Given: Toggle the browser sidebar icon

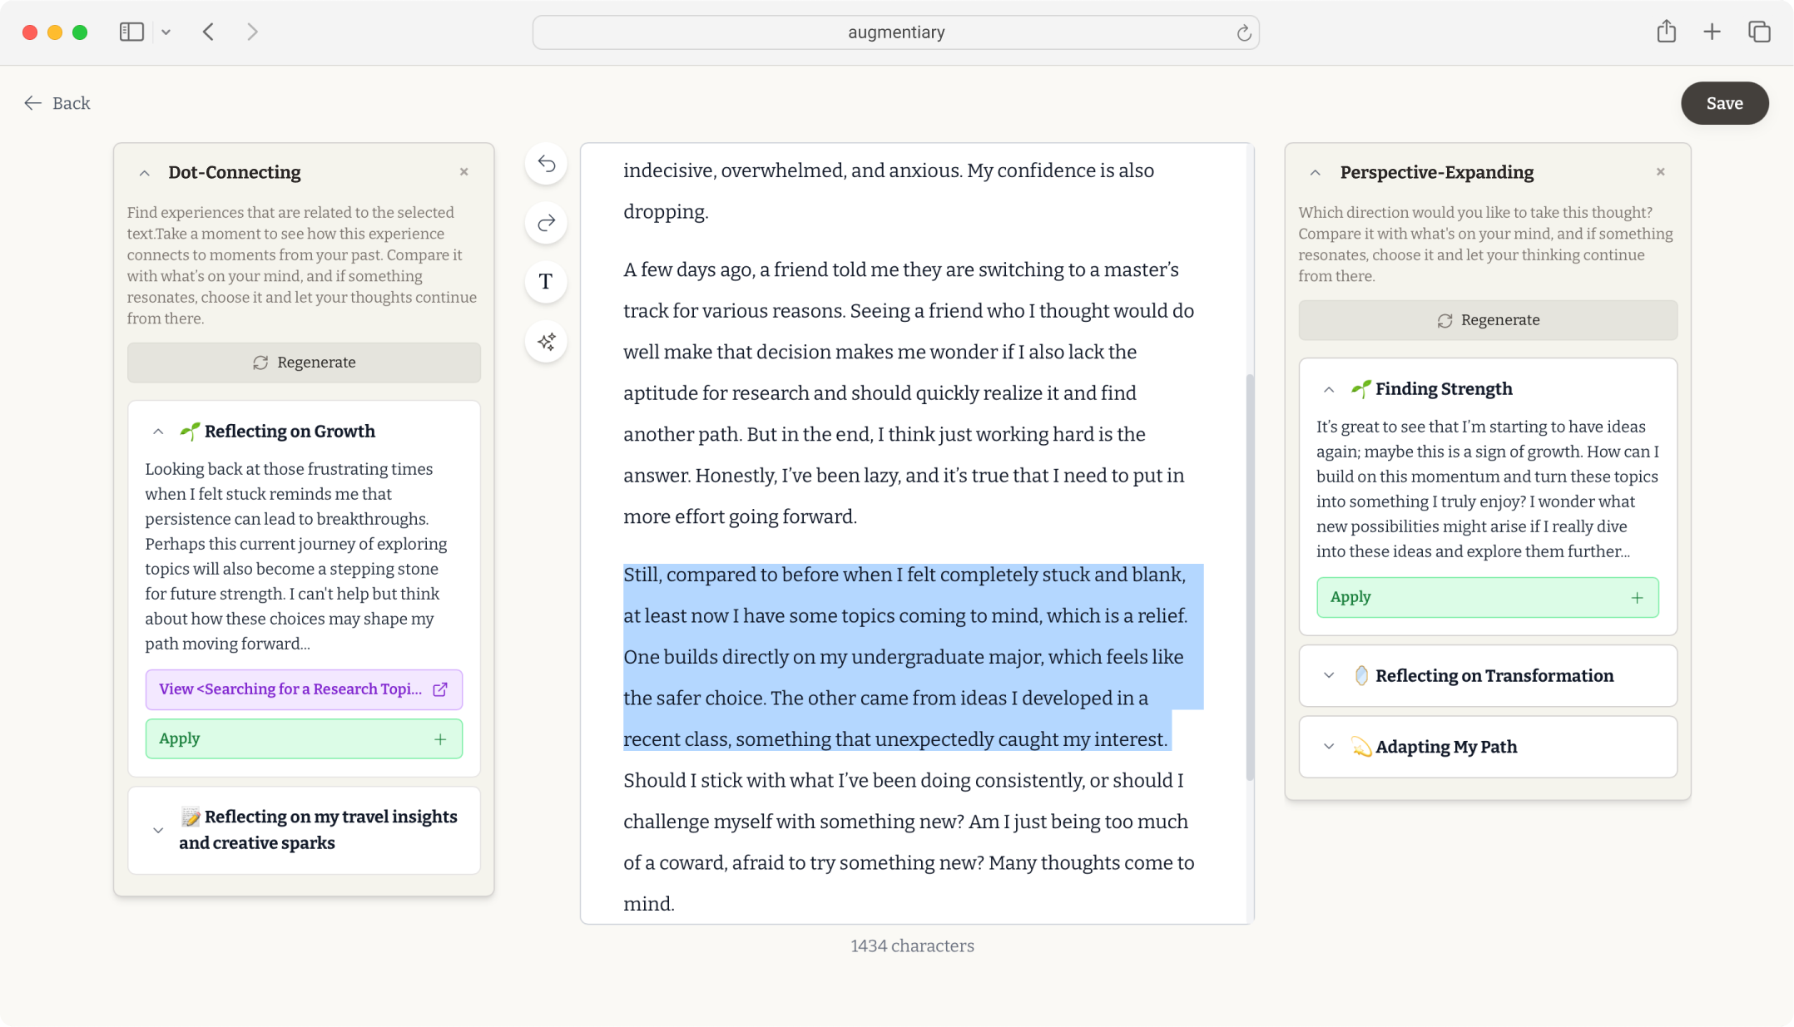Looking at the screenshot, I should click(131, 32).
